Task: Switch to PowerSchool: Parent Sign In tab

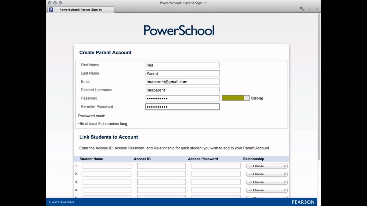Action: (80, 9)
